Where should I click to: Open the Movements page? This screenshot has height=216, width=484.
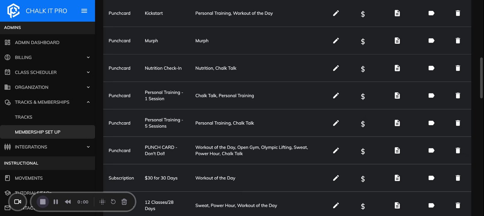pyautogui.click(x=29, y=178)
